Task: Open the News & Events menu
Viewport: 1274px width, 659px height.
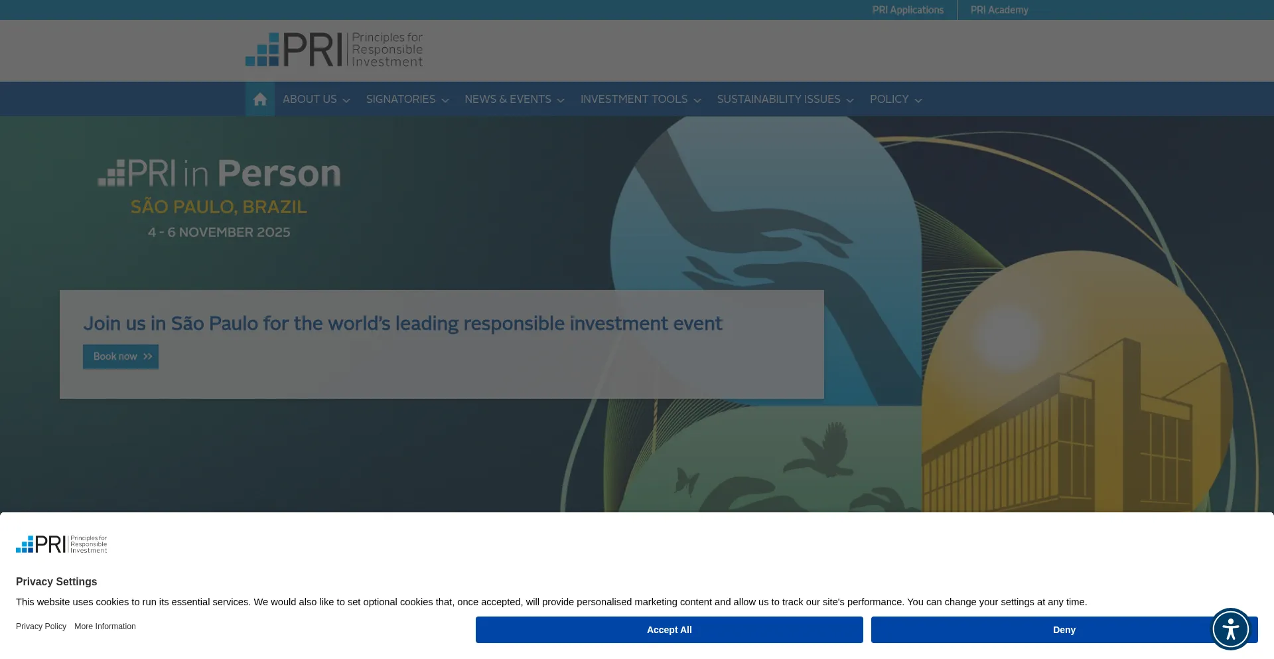Action: (508, 100)
